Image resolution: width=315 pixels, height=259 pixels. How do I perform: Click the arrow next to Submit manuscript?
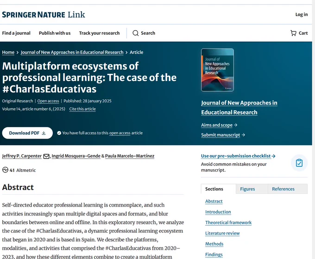(x=243, y=135)
